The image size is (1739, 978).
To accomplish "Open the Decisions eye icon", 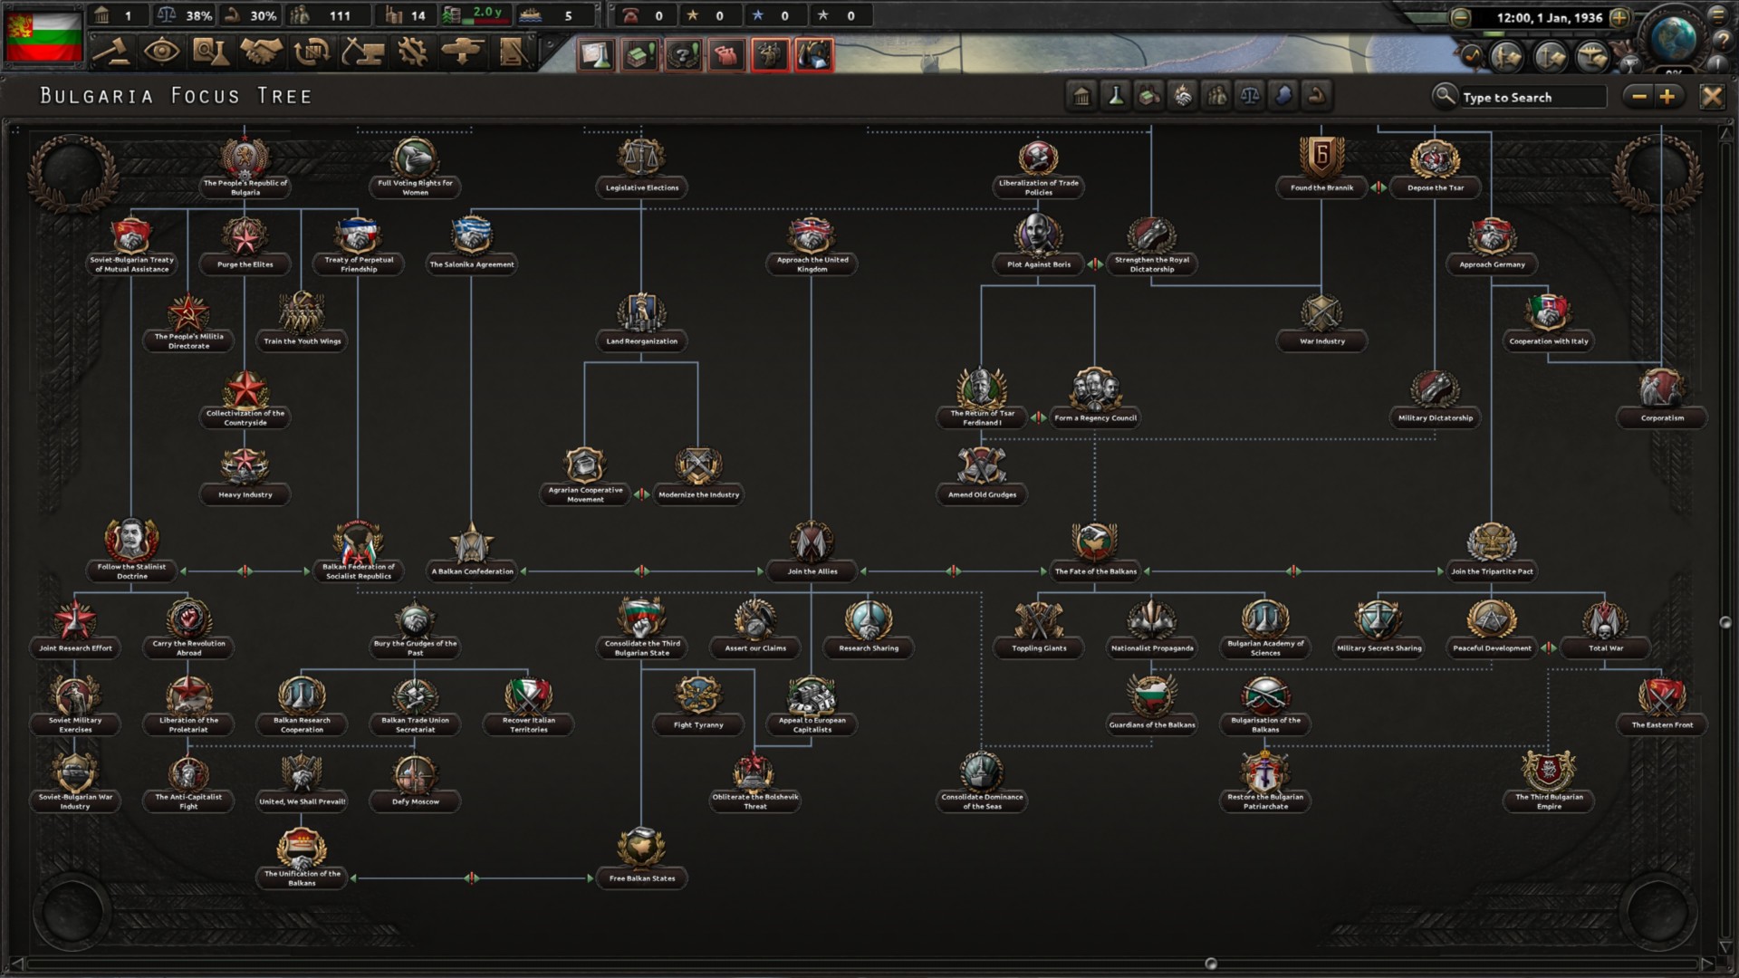I will pyautogui.click(x=161, y=52).
